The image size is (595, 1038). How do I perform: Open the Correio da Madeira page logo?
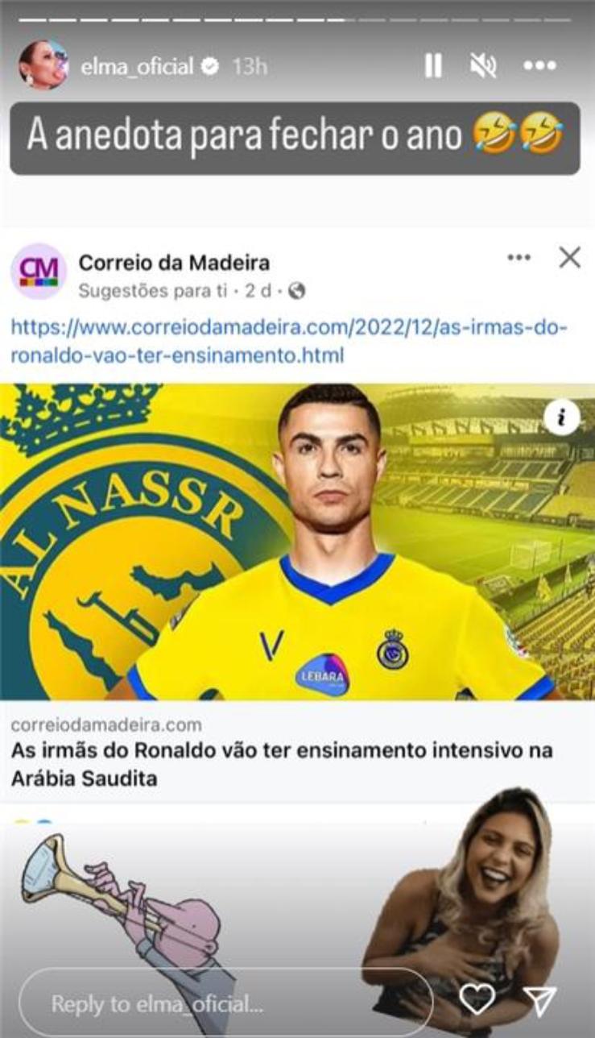(39, 272)
